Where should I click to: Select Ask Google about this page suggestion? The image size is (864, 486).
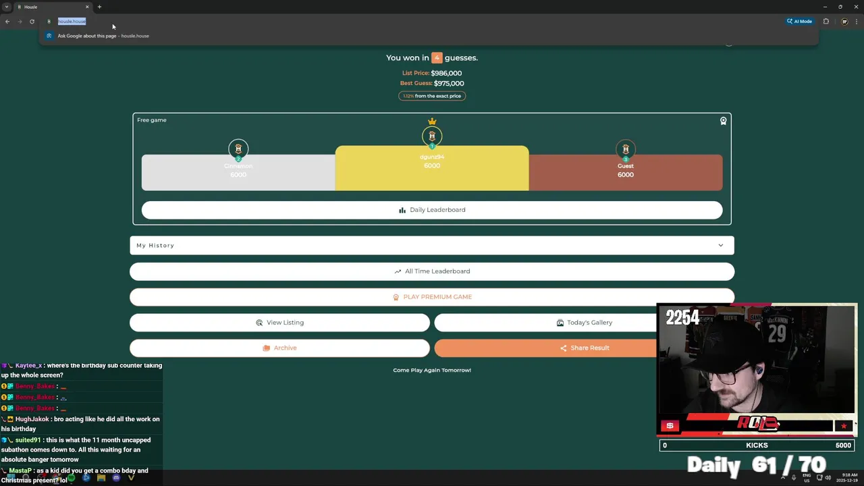(103, 36)
